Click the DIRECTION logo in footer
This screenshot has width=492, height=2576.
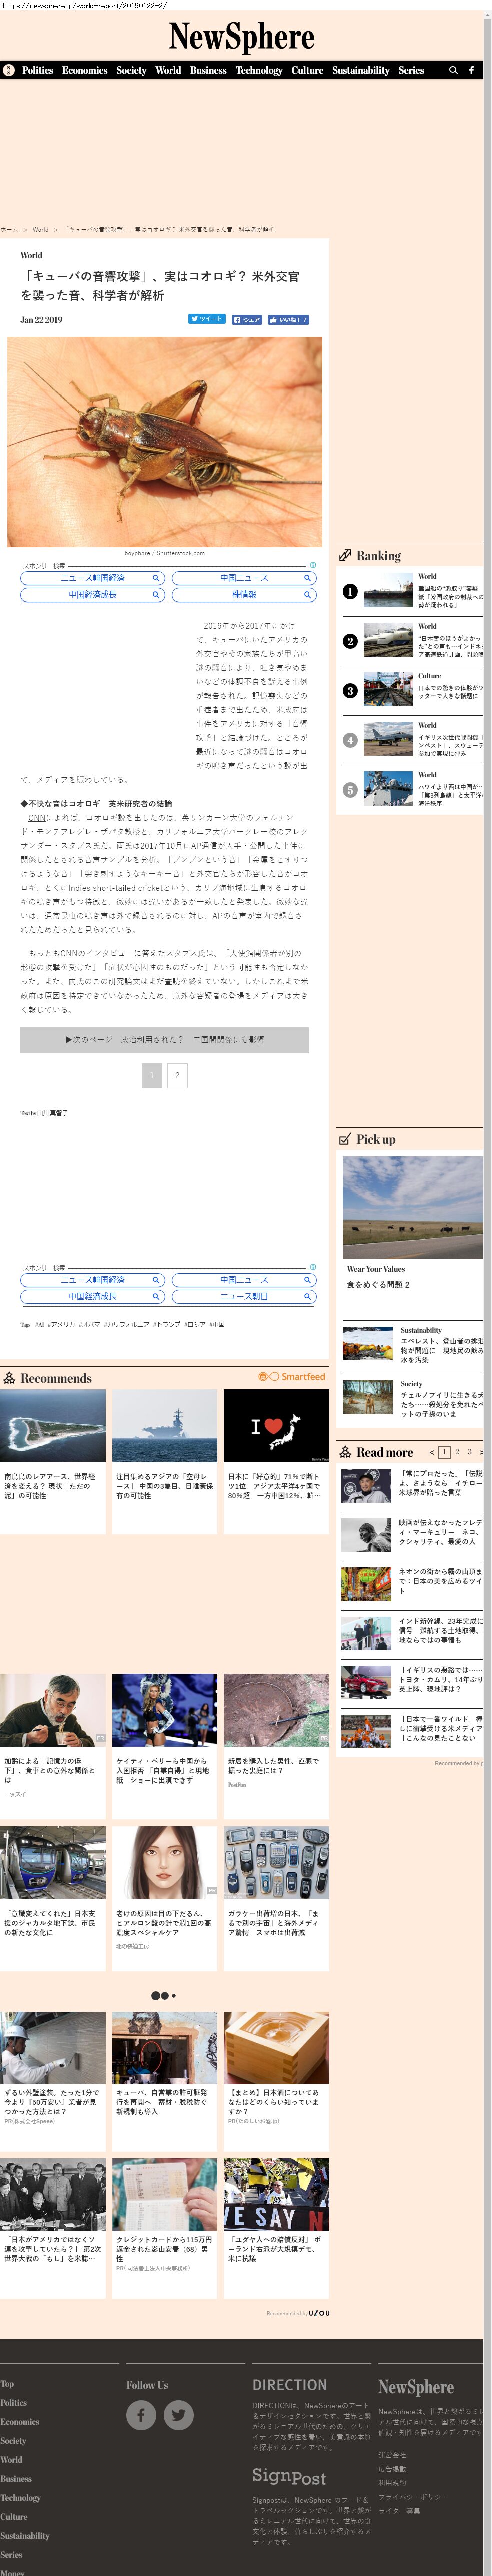(x=289, y=2385)
